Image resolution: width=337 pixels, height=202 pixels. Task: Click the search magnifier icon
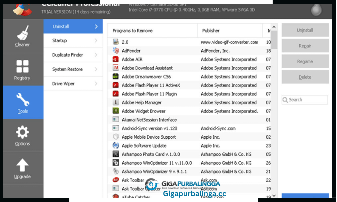click(x=286, y=100)
